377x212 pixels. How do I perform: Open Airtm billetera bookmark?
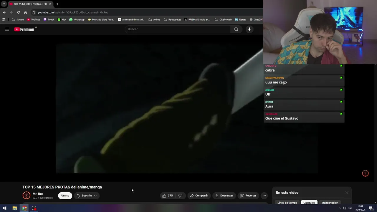[131, 20]
